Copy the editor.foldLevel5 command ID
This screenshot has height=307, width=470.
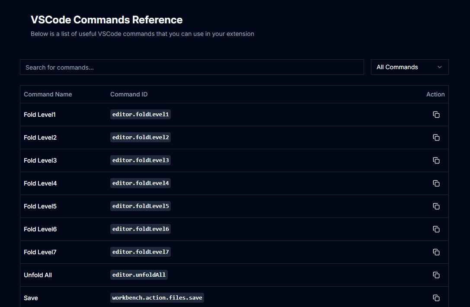point(436,206)
